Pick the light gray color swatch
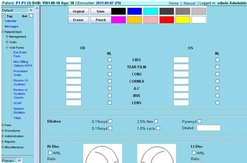 tap(199, 11)
